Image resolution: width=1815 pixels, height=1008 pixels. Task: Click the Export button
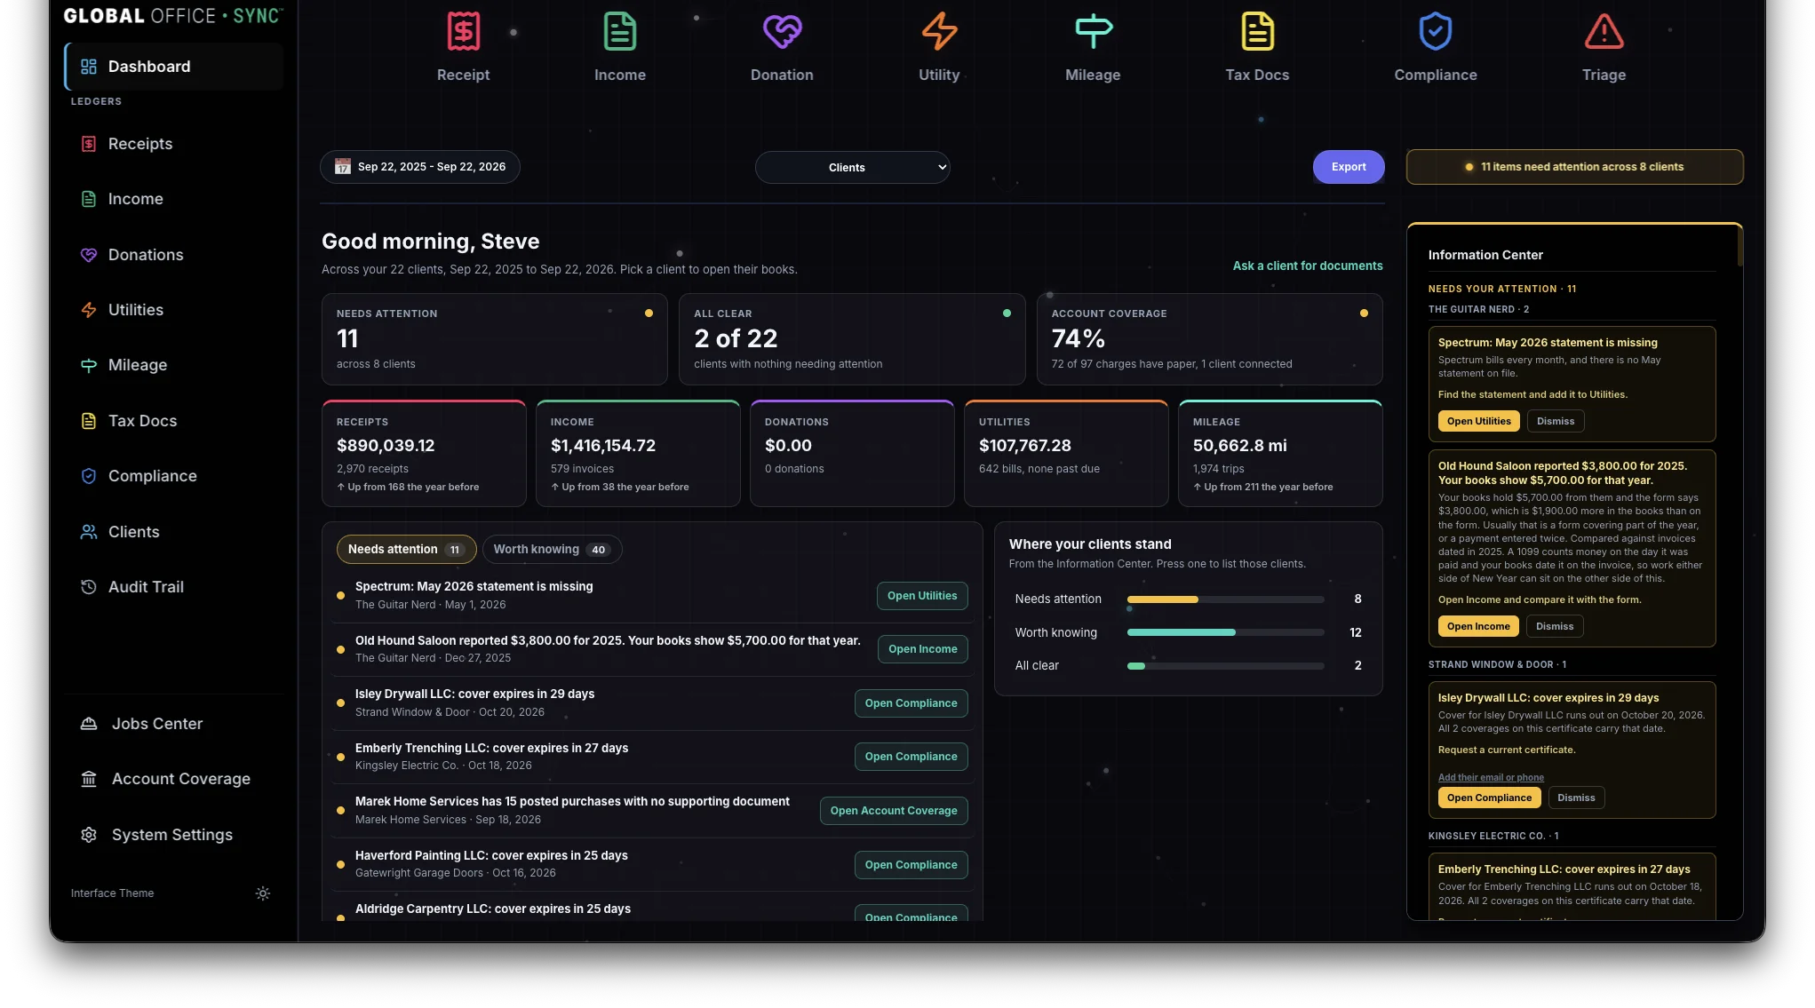1348,167
